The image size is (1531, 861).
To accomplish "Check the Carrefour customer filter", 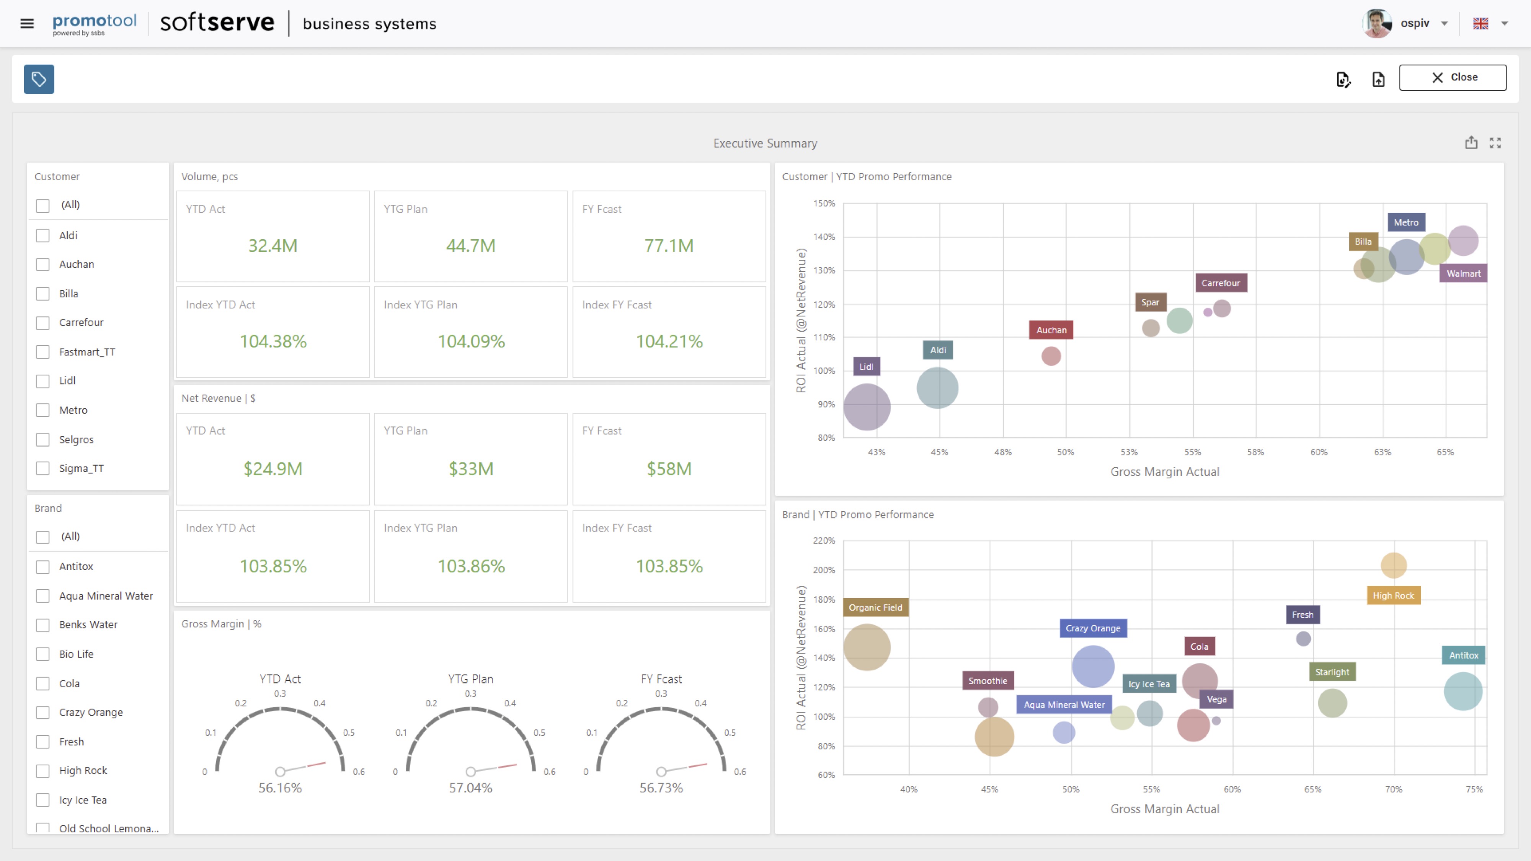I will [x=43, y=323].
